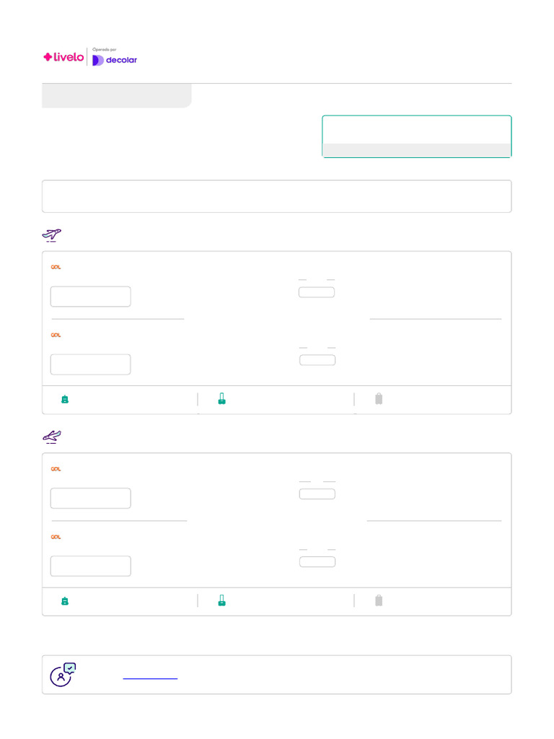Click the left rounded box in the first outbound segment
554x739 pixels.
[x=90, y=297]
